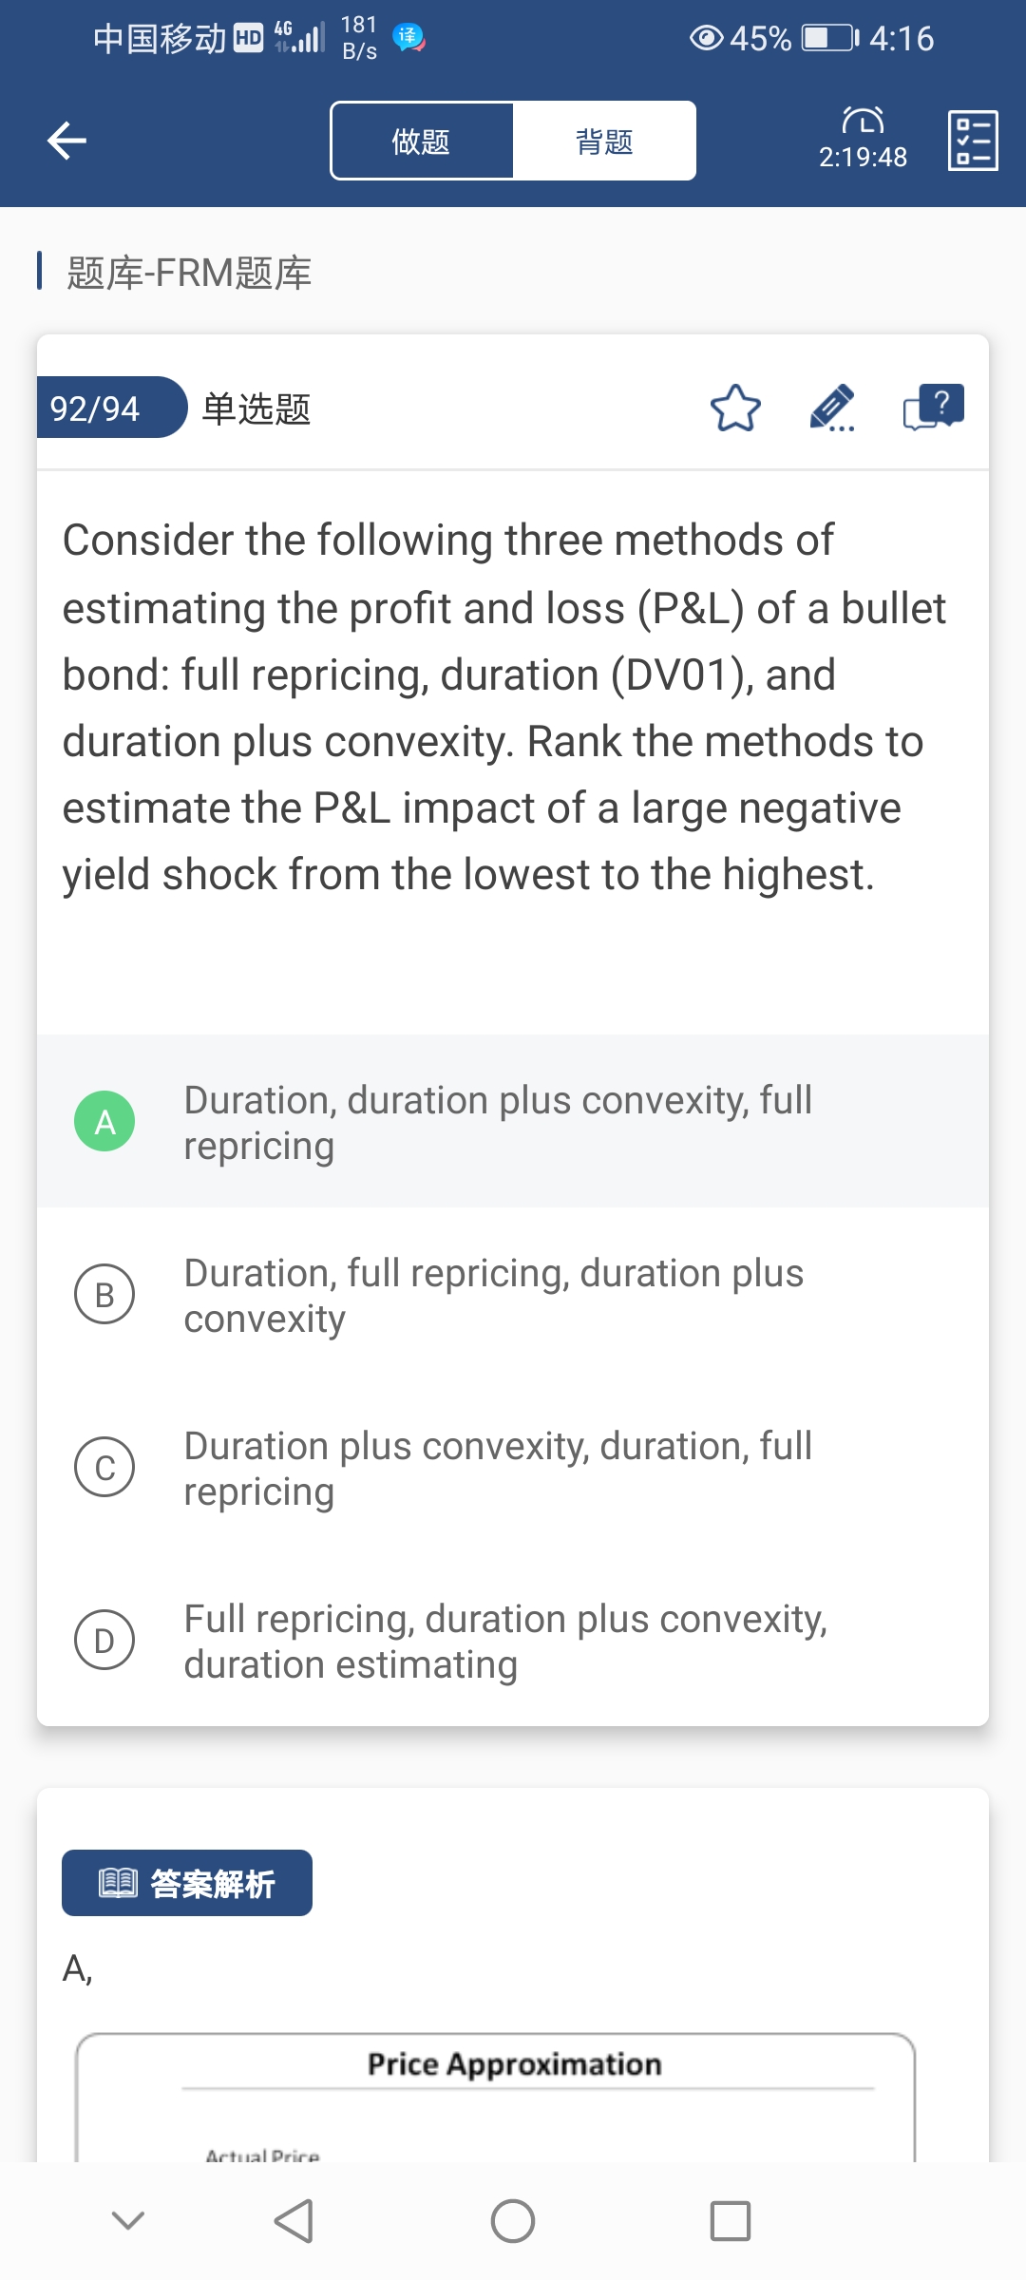Choose option D radio circle
Screen dimensions: 1026x2280
(104, 1640)
